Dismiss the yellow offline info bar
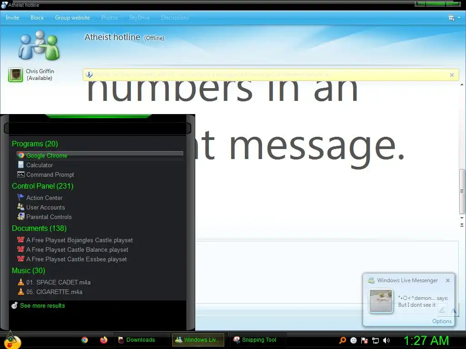The image size is (466, 349). pyautogui.click(x=452, y=75)
